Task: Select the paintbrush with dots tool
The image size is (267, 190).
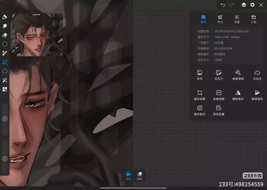Action: 5,53
